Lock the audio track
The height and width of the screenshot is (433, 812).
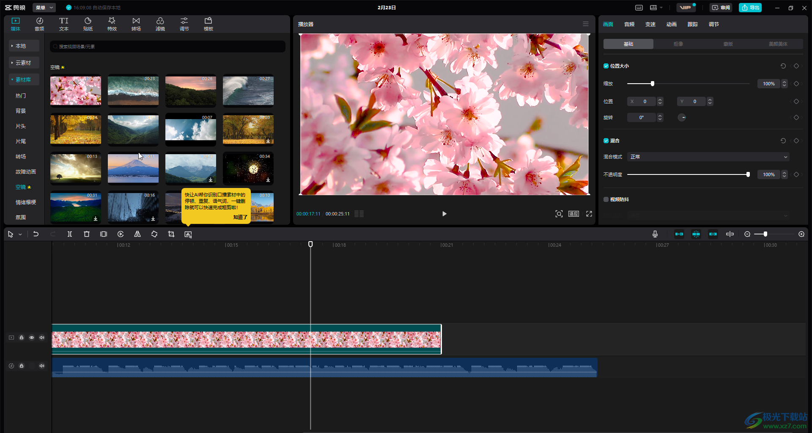click(x=22, y=366)
